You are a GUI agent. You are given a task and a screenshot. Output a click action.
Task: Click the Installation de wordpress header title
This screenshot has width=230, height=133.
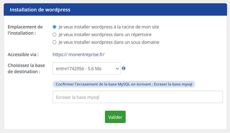(40, 10)
